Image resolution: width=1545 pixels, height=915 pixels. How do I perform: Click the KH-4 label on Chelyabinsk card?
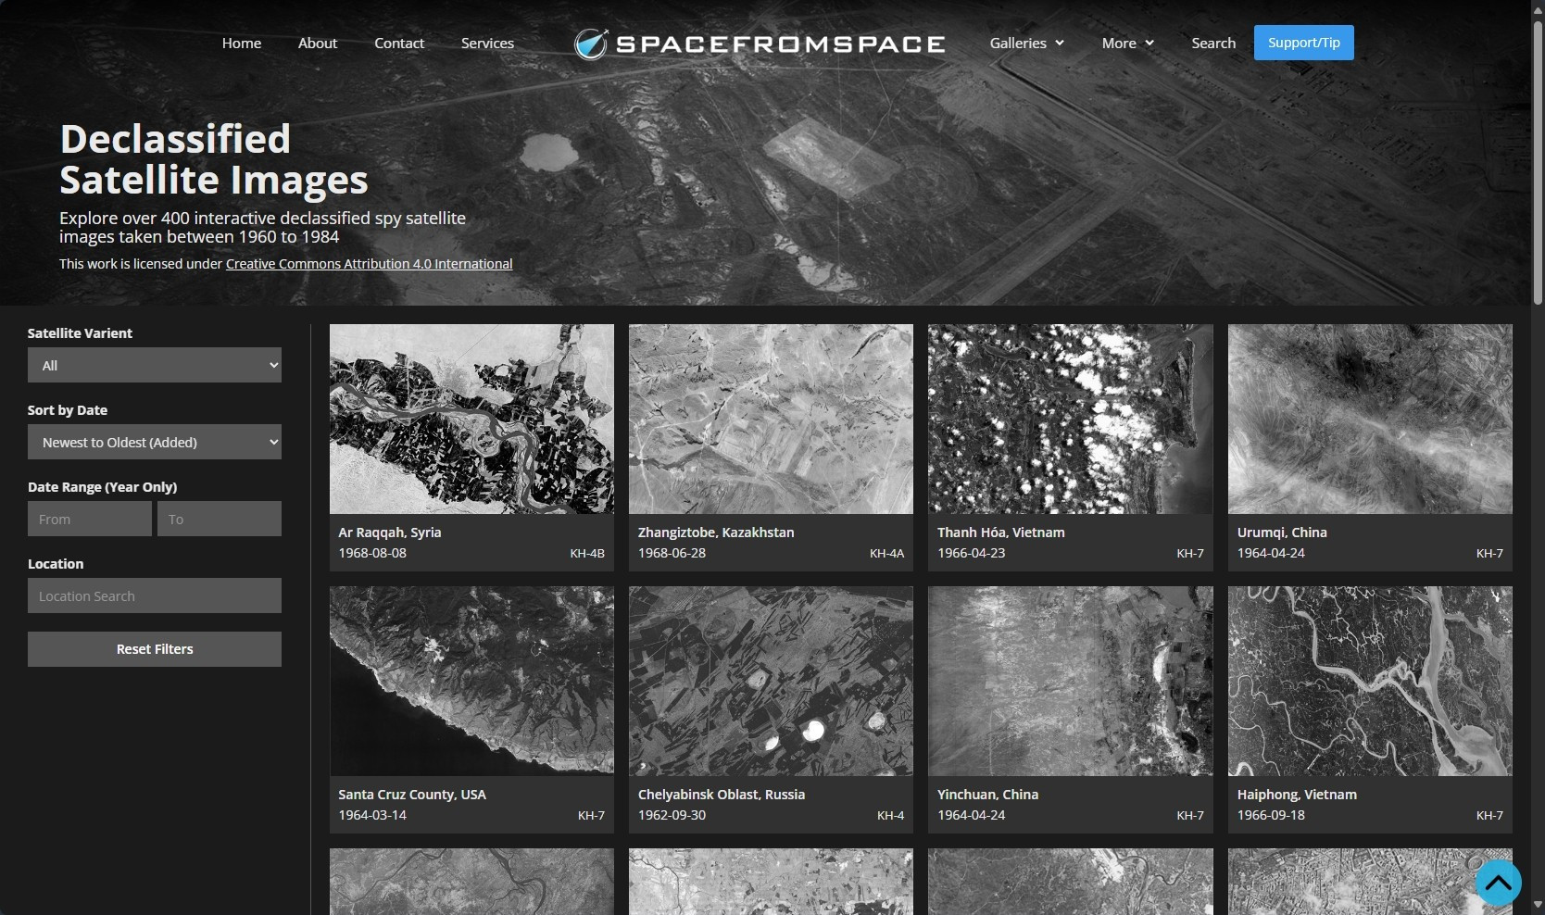[890, 816]
